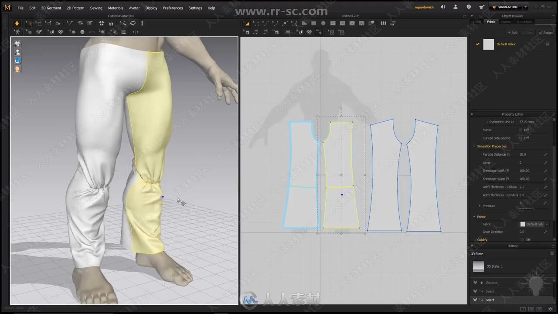
Task: Click the walking avatar icon in 3D toolbar
Action: click(x=17, y=32)
